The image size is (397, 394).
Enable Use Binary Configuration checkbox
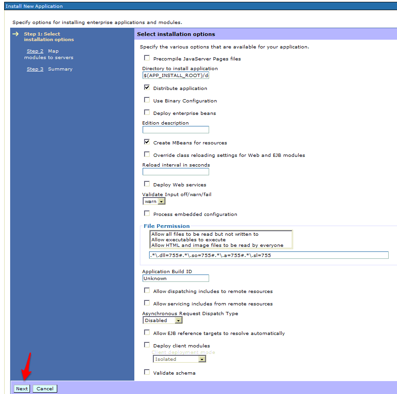pos(147,100)
